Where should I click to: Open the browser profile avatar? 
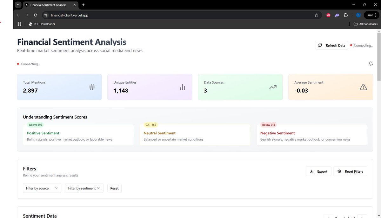click(x=358, y=15)
